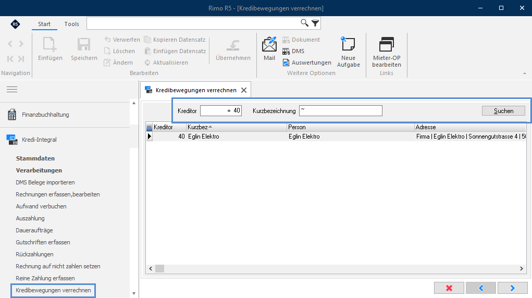
Task: Click the Sonnengutstrasse address cell
Action: click(470, 136)
